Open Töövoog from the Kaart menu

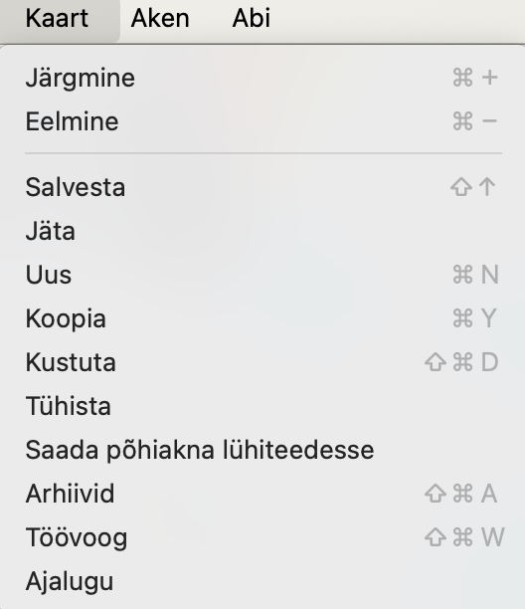click(x=262, y=537)
